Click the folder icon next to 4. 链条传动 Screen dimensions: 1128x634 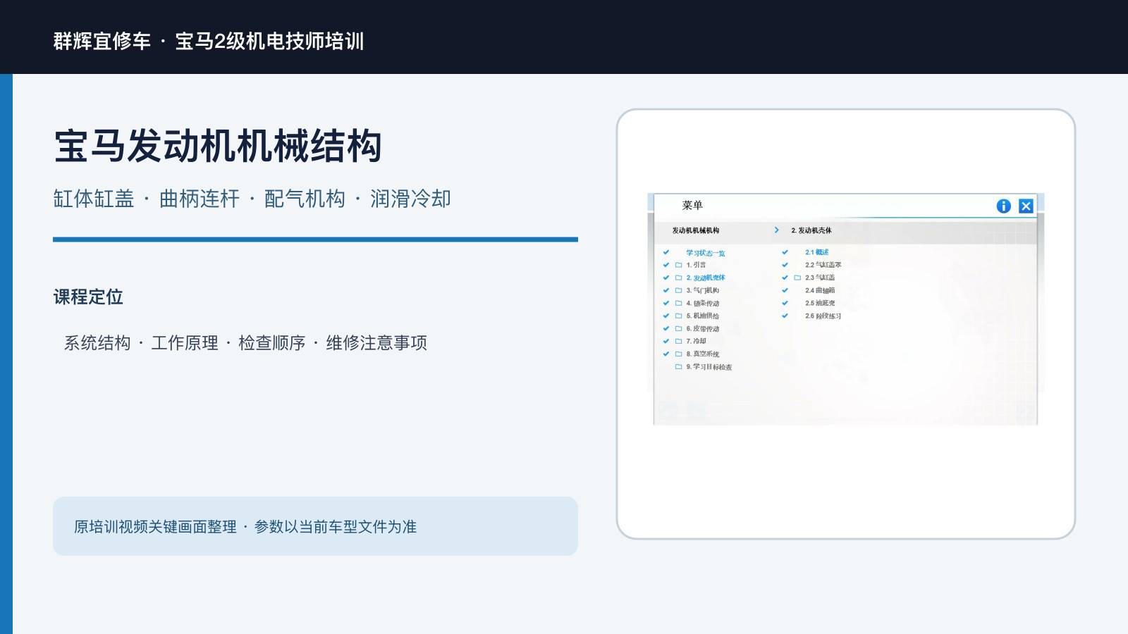pos(678,303)
